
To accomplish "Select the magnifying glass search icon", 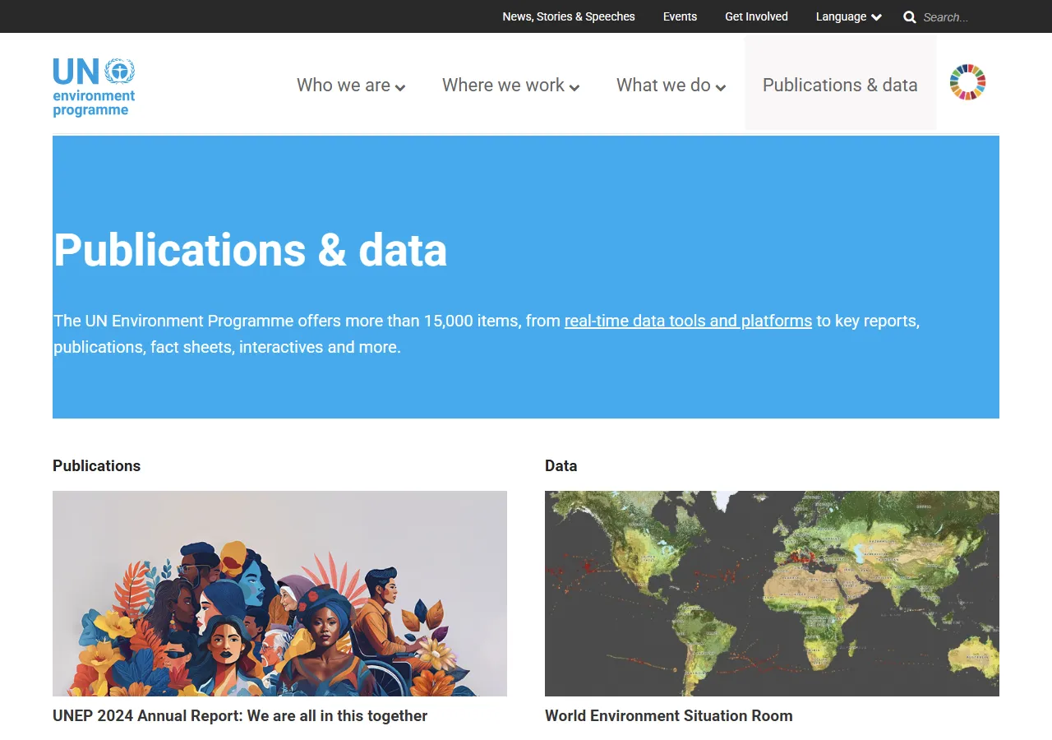I will pos(909,16).
